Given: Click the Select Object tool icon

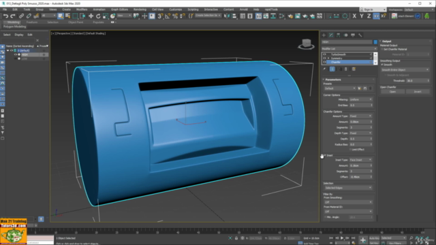Looking at the screenshot, I should point(61,16).
